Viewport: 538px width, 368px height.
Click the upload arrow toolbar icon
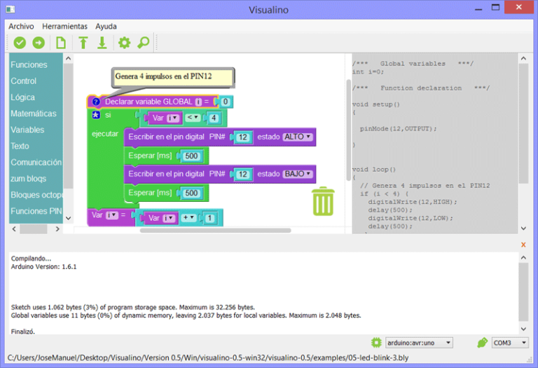(38, 43)
